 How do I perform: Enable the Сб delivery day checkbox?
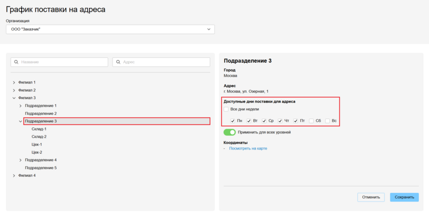pos(312,121)
